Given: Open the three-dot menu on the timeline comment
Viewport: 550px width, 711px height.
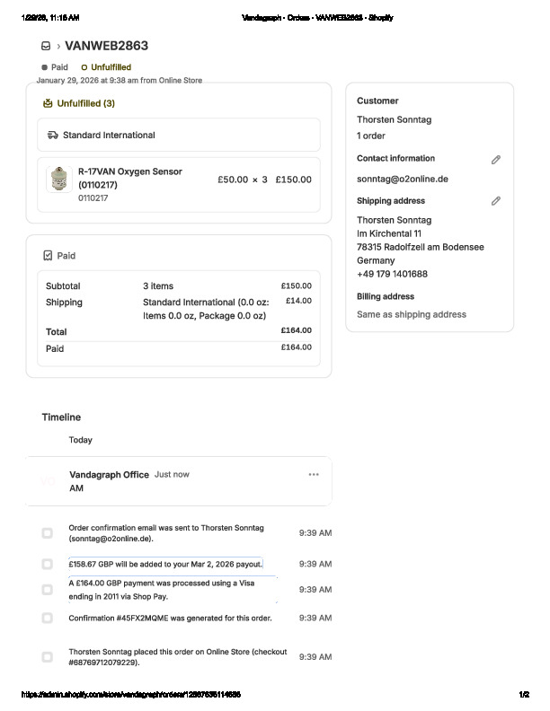Looking at the screenshot, I should [314, 474].
